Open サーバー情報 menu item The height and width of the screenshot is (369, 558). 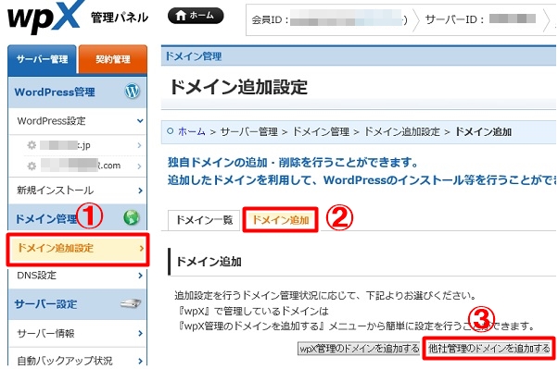click(x=77, y=334)
